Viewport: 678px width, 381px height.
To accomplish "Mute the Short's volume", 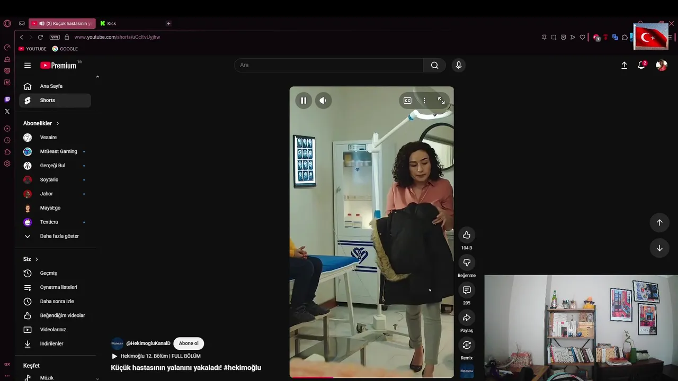I will (x=323, y=101).
